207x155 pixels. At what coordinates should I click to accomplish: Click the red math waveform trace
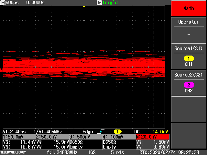tap(84, 65)
